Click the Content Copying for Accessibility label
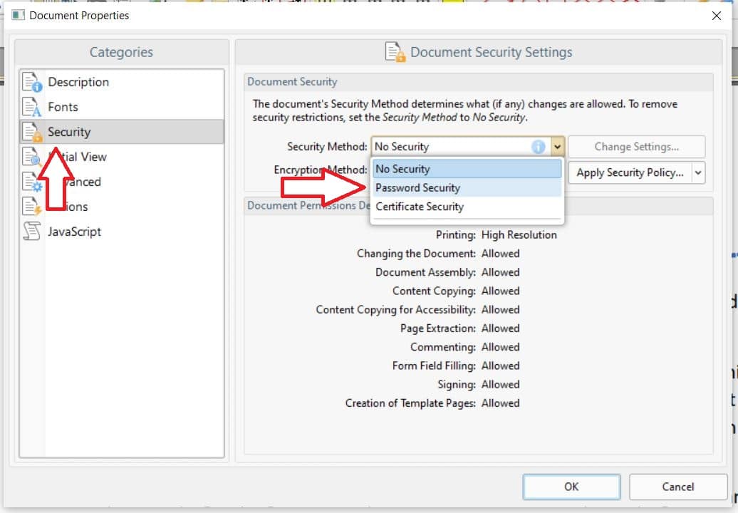The height and width of the screenshot is (513, 738). [395, 310]
